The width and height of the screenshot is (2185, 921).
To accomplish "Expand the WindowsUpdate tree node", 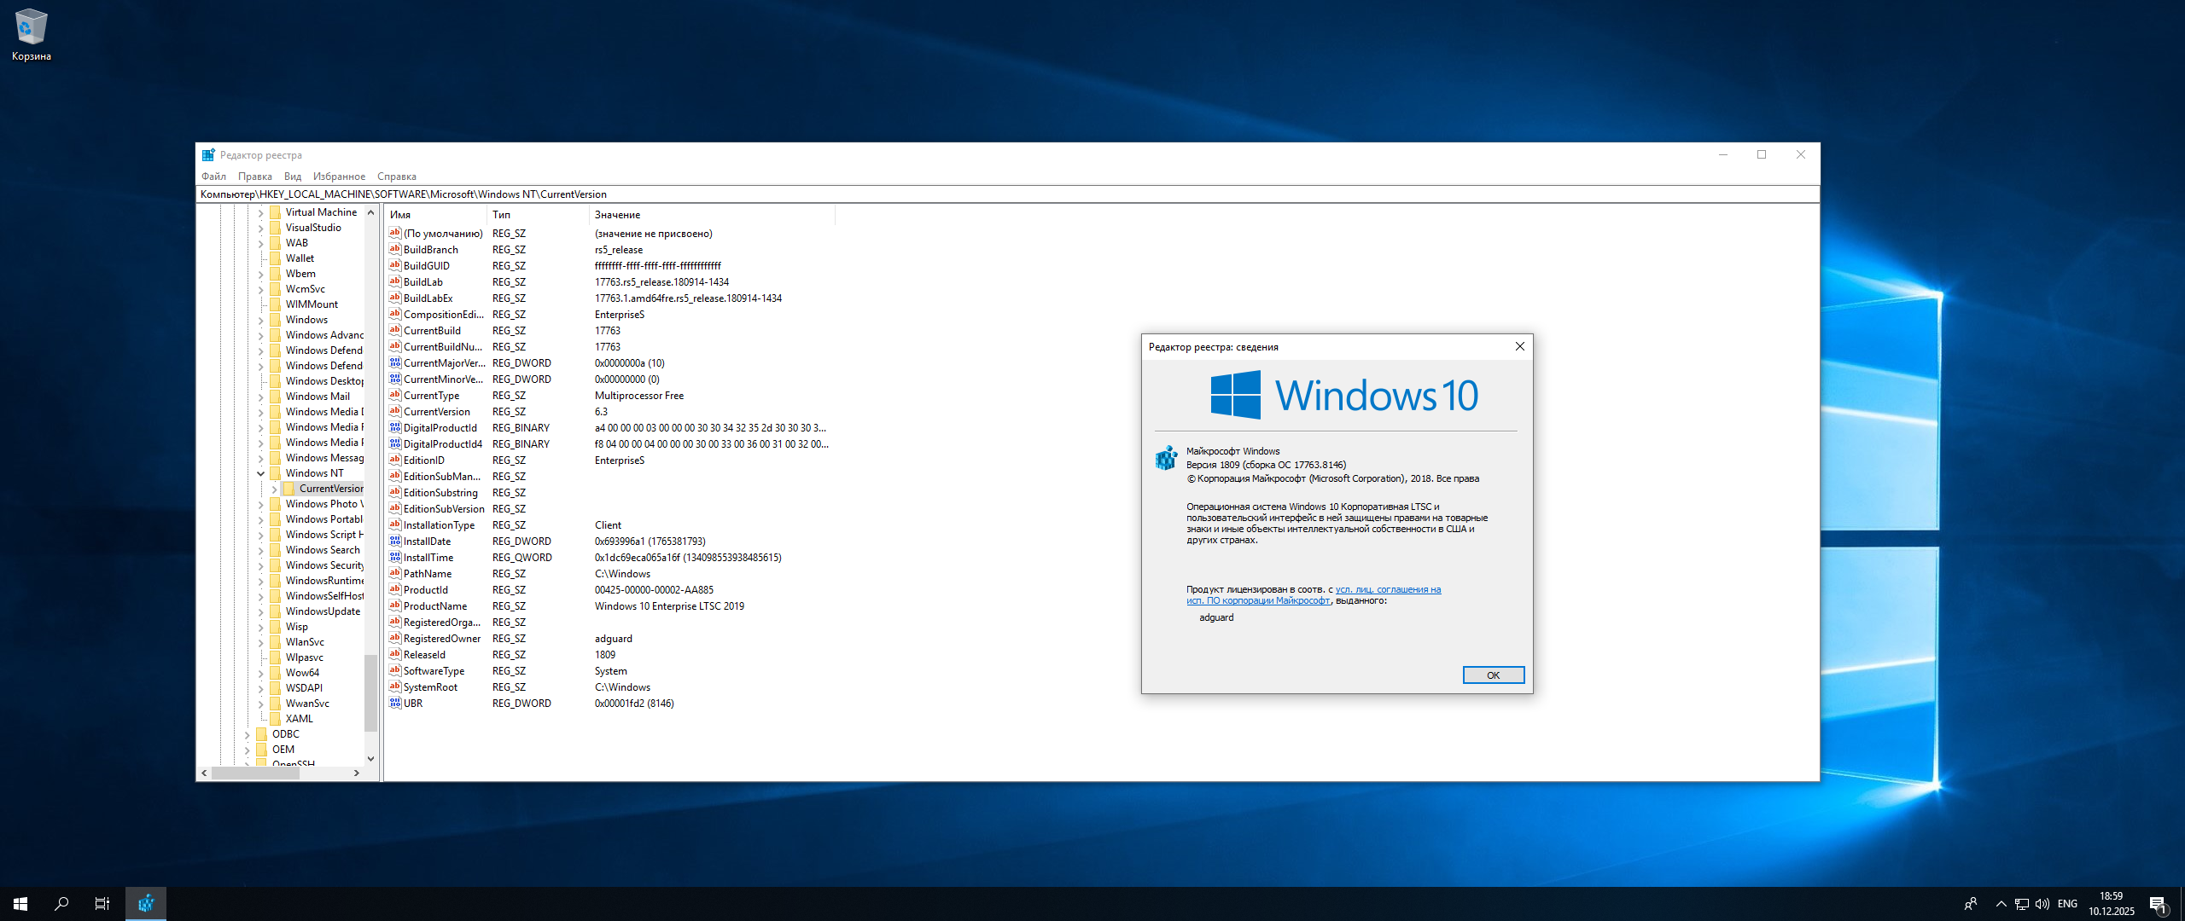I will (x=261, y=611).
